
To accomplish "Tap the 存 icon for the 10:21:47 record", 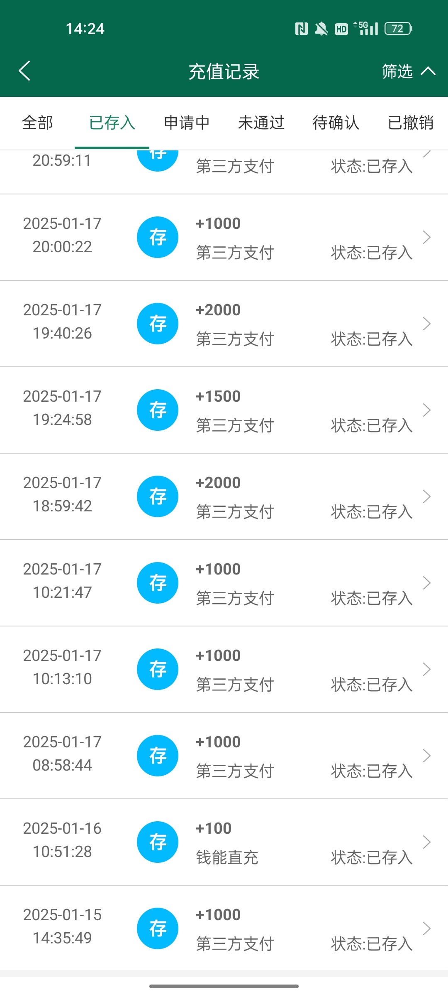I will tap(158, 583).
